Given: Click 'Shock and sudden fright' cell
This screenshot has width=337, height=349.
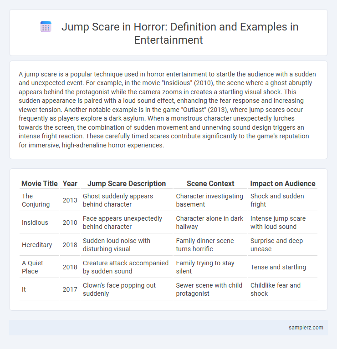Looking at the screenshot, I should (x=283, y=200).
